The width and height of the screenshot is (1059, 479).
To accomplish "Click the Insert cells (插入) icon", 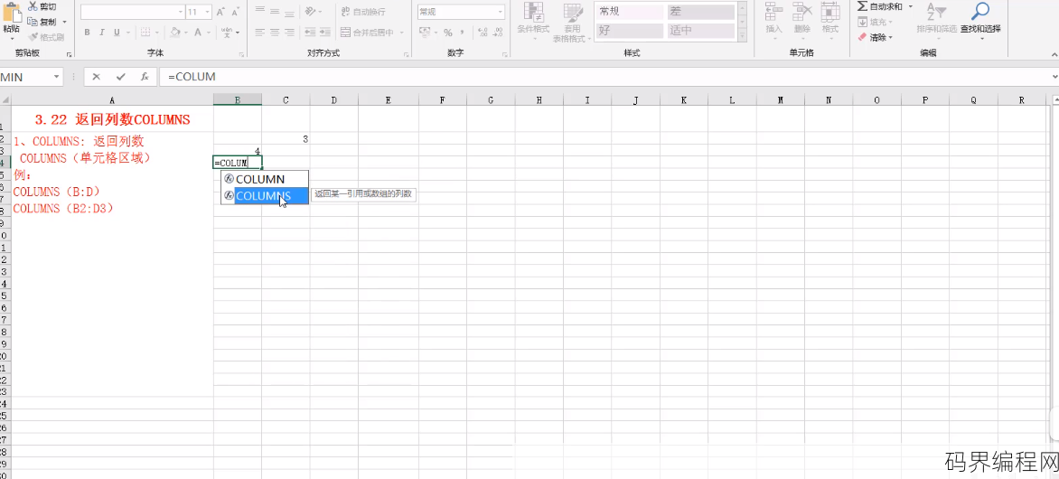I will pyautogui.click(x=774, y=12).
